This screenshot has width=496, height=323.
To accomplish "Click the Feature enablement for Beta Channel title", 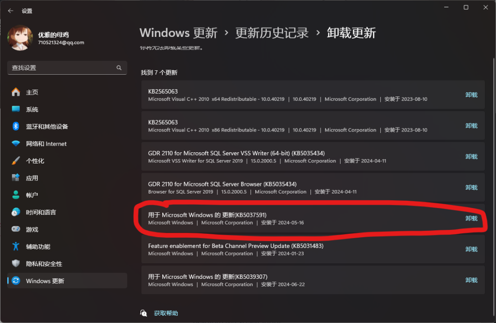I will point(236,246).
